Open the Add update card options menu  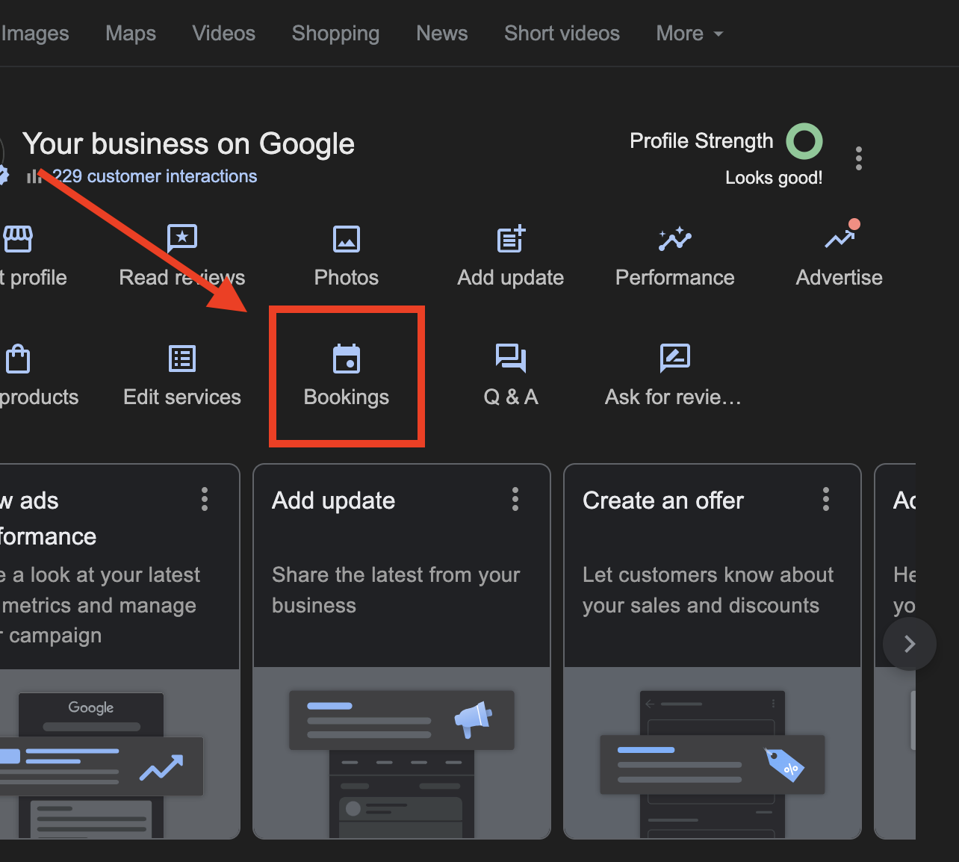pos(515,499)
